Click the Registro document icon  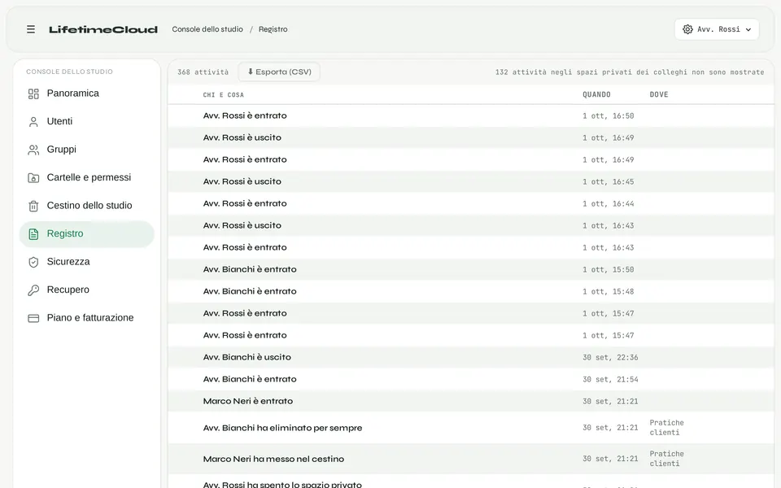pos(33,234)
